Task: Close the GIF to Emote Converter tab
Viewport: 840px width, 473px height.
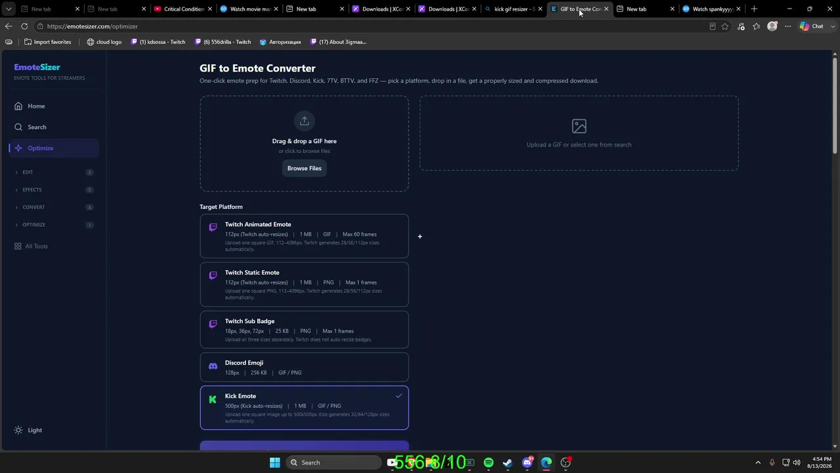Action: point(606,9)
